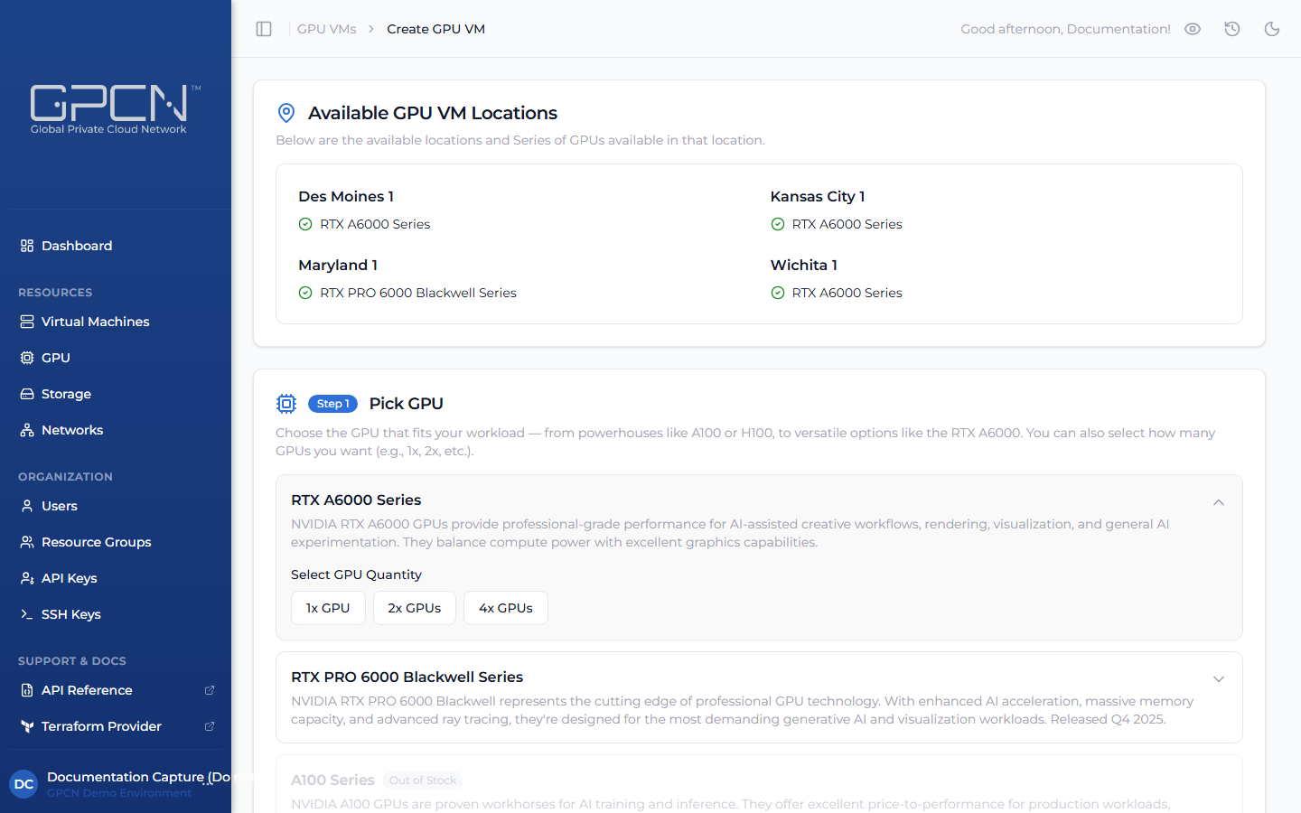
Task: Select 2x GPUs quantity
Action: (415, 608)
